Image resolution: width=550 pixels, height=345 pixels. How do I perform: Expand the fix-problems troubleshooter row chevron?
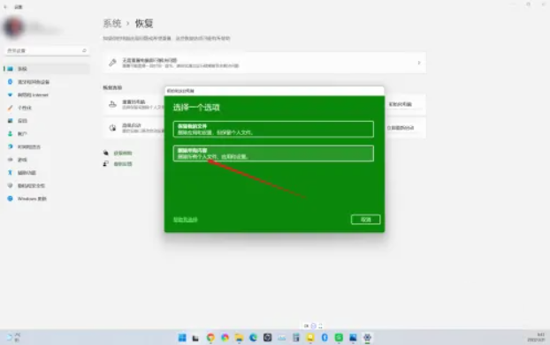click(x=419, y=63)
